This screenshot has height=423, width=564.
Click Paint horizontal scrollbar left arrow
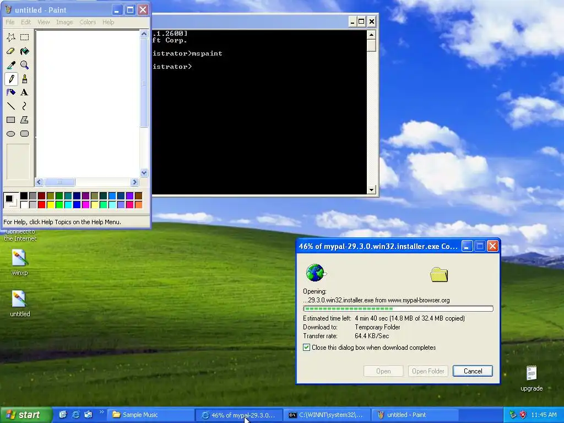point(39,182)
